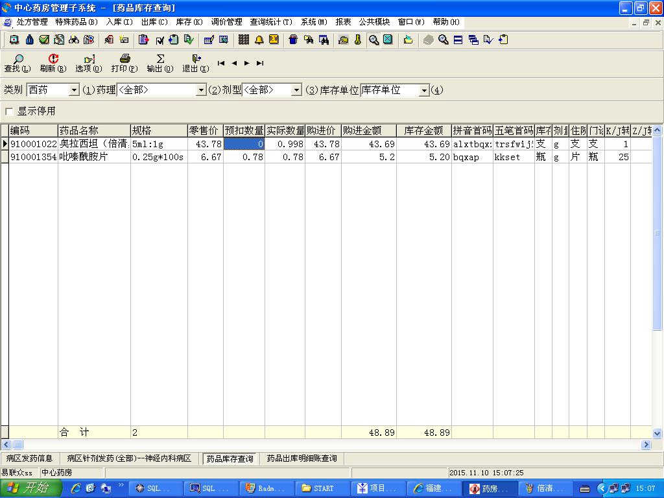Jump to last record navigation arrow

pos(260,63)
